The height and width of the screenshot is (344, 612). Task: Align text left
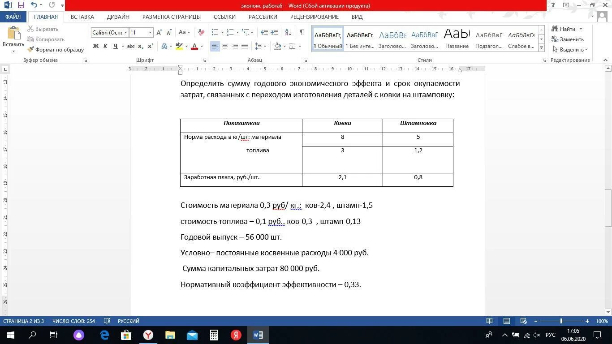[215, 46]
